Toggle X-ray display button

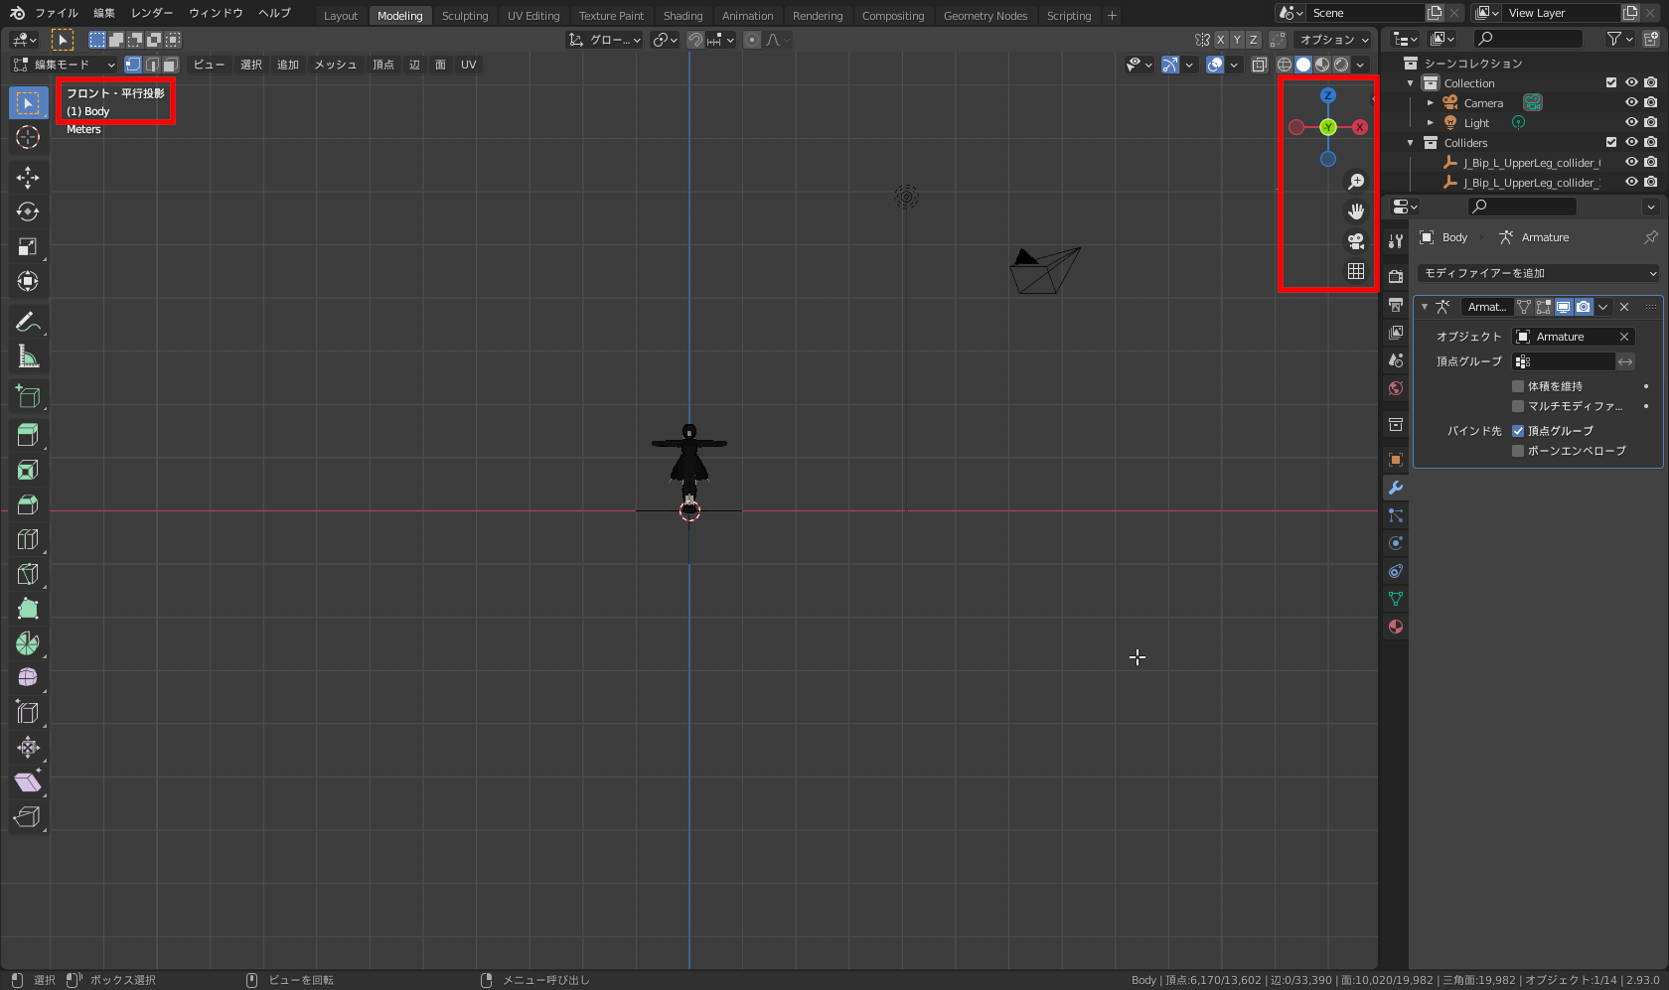point(1259,65)
